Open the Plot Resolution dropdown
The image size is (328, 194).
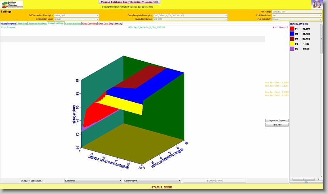pos(297,15)
